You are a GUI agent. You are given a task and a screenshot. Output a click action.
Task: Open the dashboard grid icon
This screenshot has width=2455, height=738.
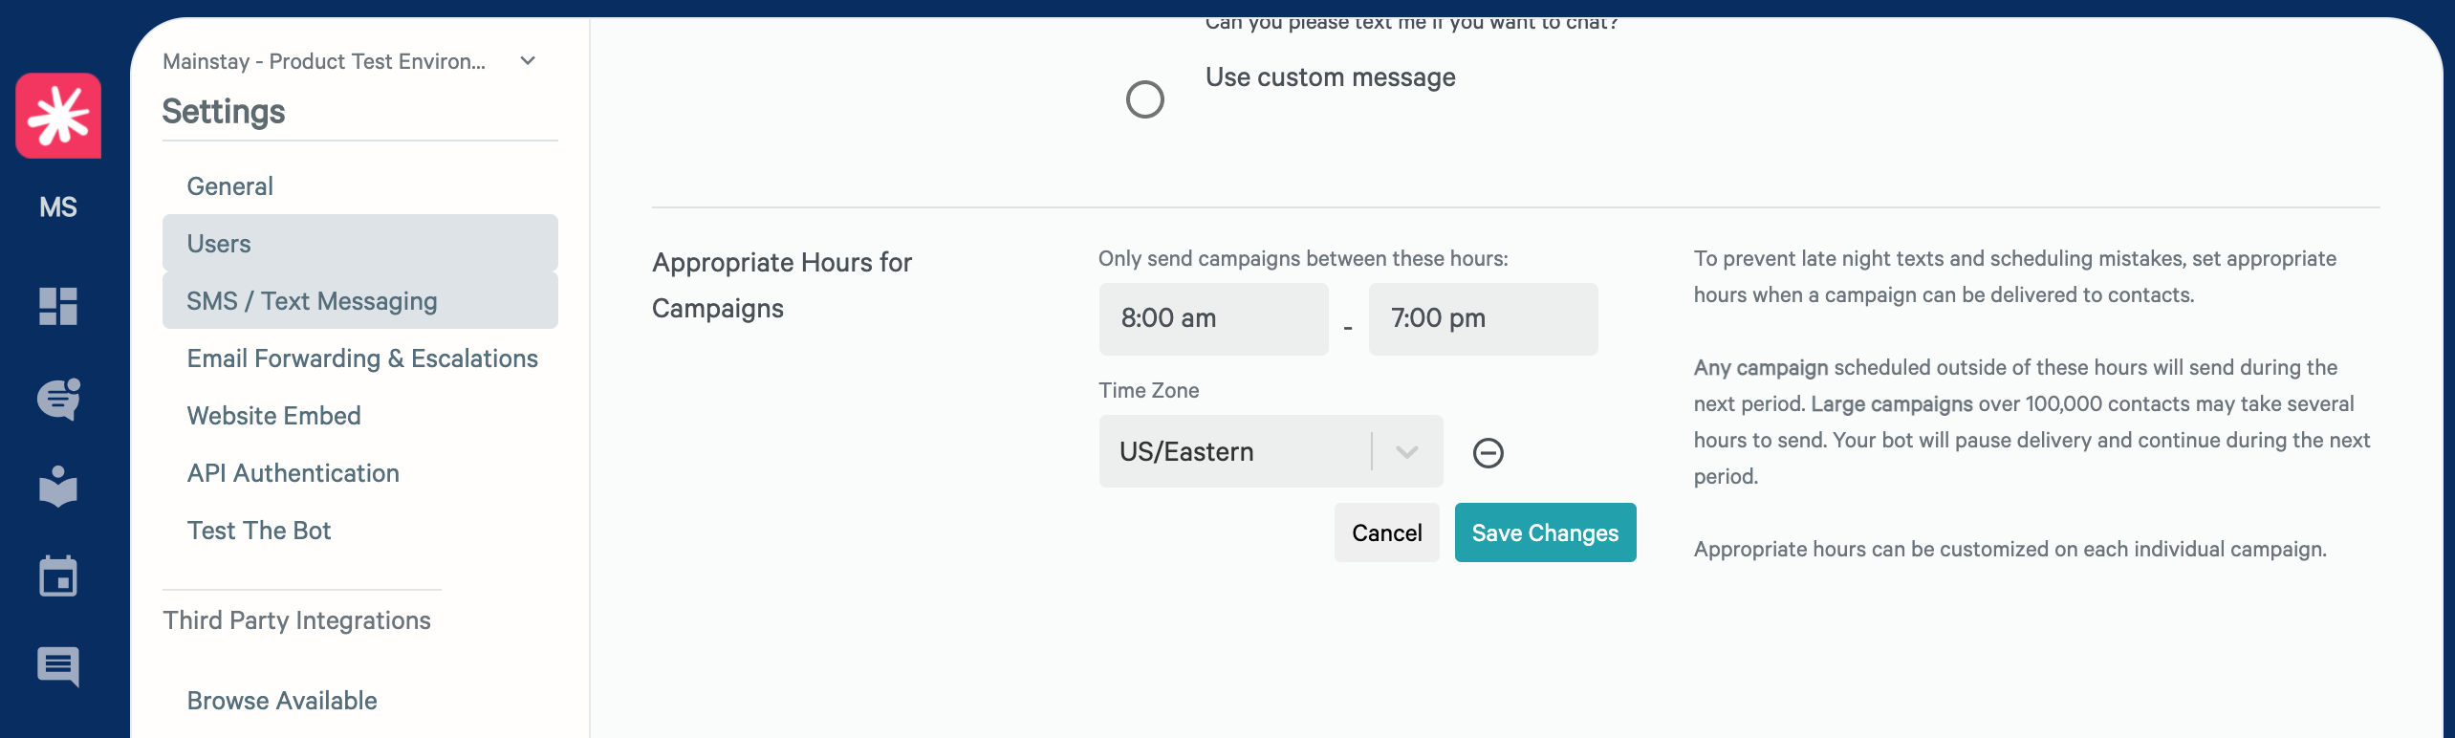click(58, 307)
